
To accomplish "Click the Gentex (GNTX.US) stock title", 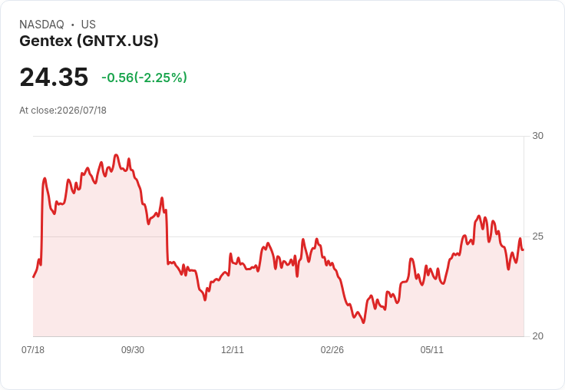I will coord(88,41).
